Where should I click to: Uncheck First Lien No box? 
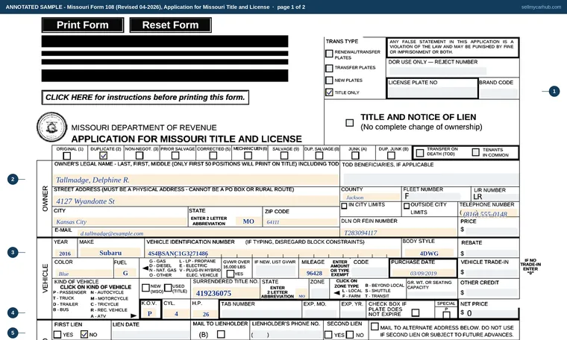click(x=84, y=335)
